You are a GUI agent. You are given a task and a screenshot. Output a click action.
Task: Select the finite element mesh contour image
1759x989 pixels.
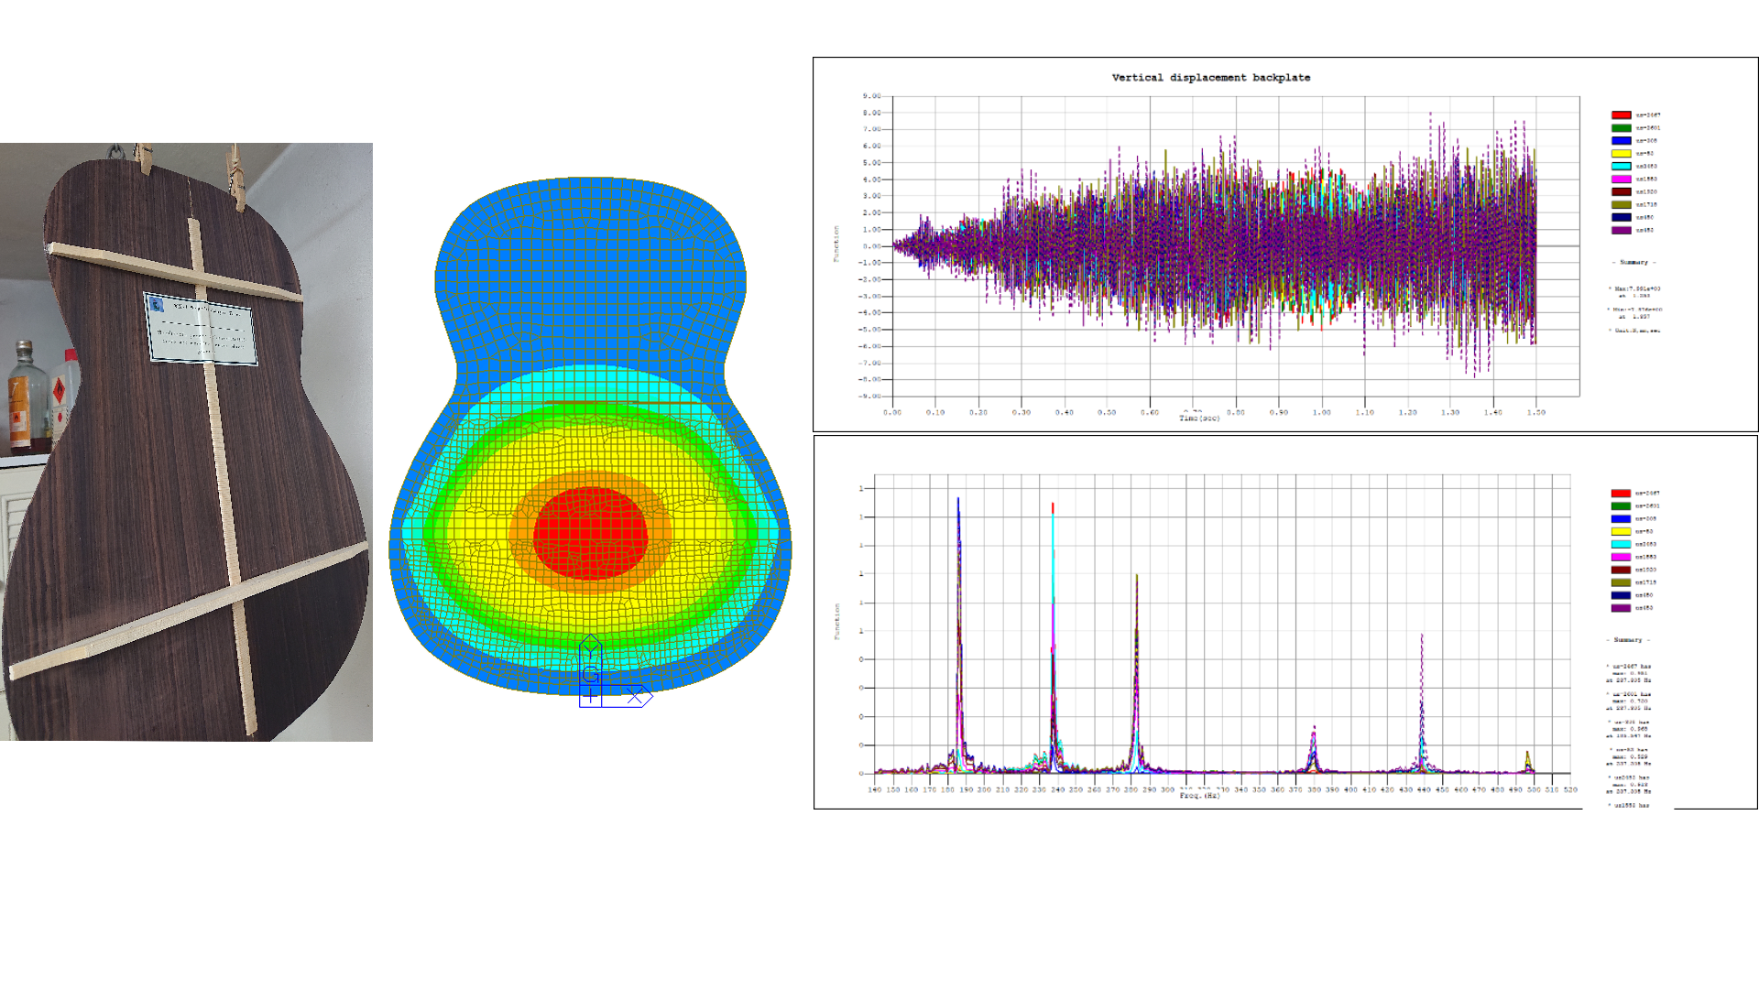coord(590,441)
